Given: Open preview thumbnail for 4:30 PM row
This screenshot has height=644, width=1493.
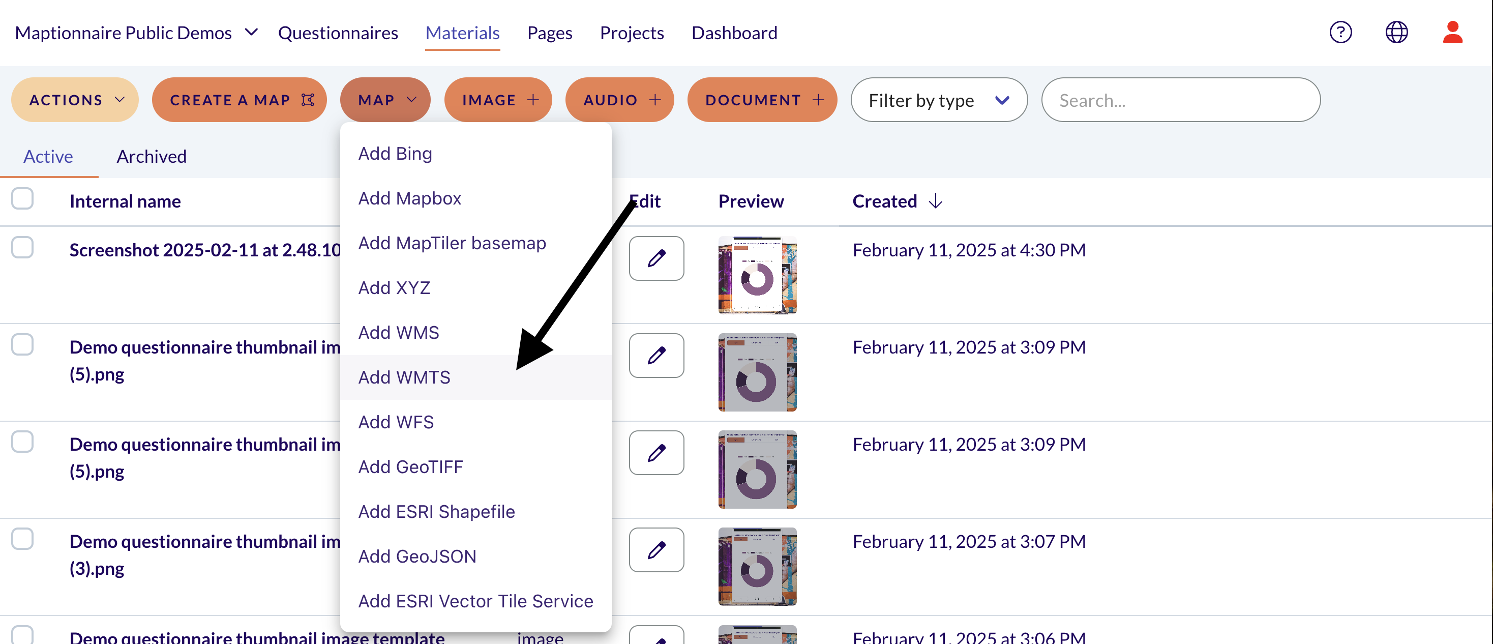Looking at the screenshot, I should pos(757,275).
